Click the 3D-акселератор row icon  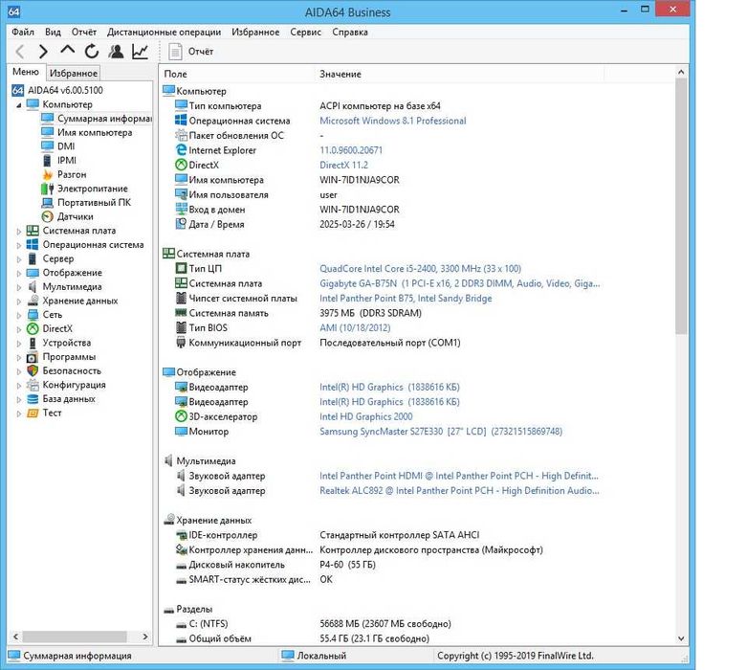tap(181, 416)
